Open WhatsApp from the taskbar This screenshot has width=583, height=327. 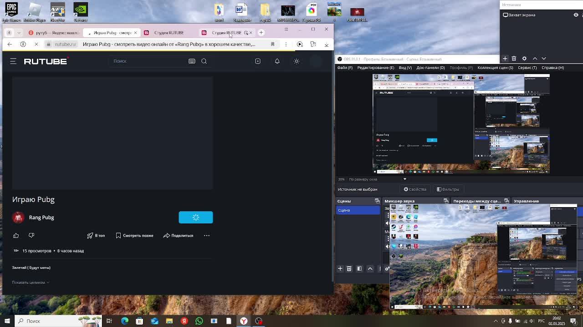199,321
